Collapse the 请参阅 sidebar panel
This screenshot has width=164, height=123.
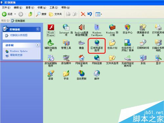coord(38,45)
